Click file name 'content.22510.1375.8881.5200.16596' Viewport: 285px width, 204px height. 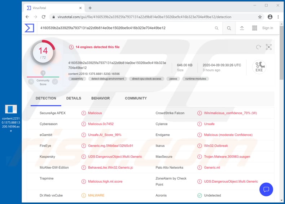(94, 74)
